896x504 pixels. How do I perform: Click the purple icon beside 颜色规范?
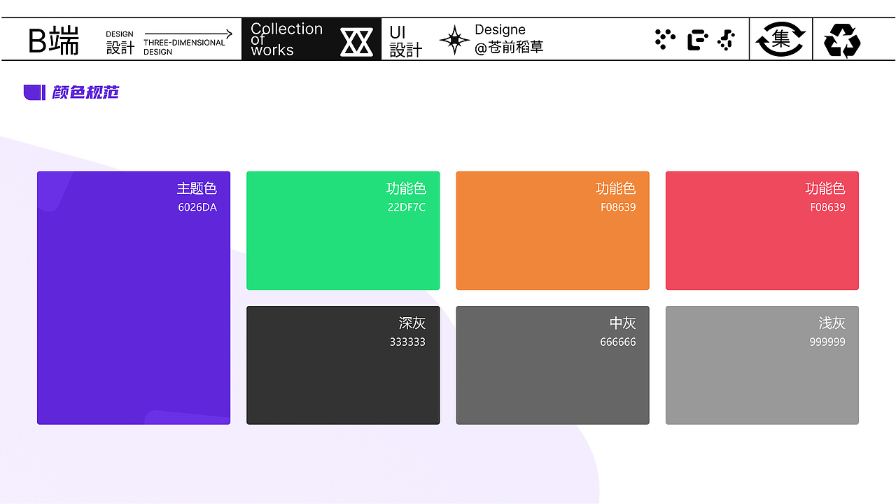coord(35,92)
